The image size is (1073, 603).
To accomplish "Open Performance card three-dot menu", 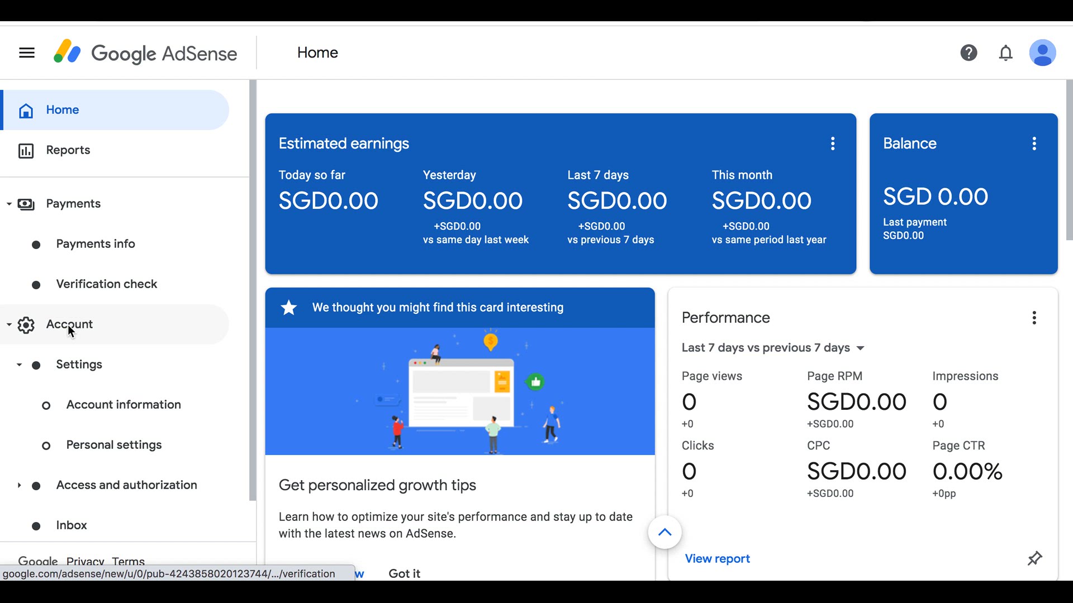I will [x=1034, y=318].
